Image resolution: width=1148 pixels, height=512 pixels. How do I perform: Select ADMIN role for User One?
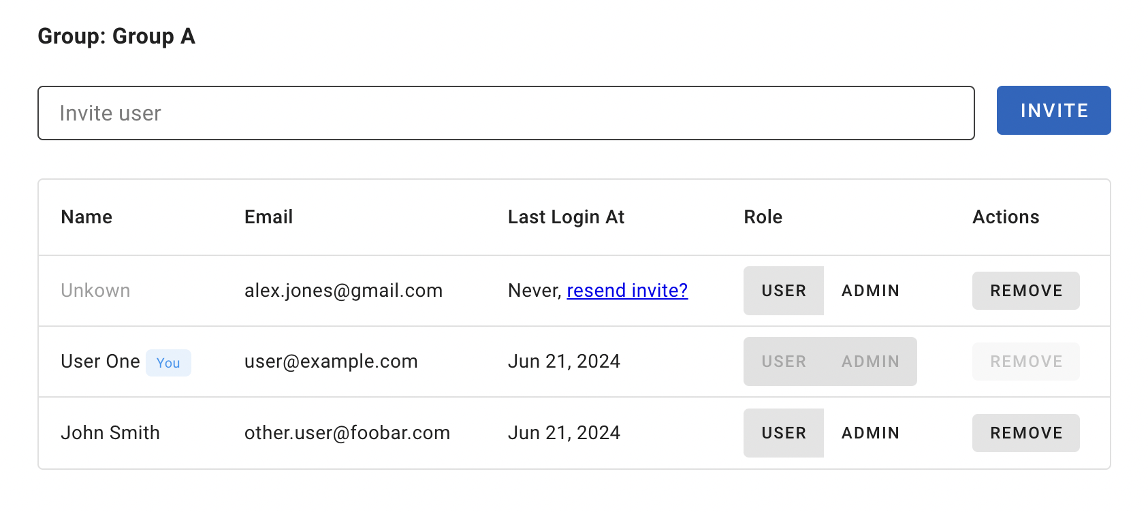click(870, 362)
